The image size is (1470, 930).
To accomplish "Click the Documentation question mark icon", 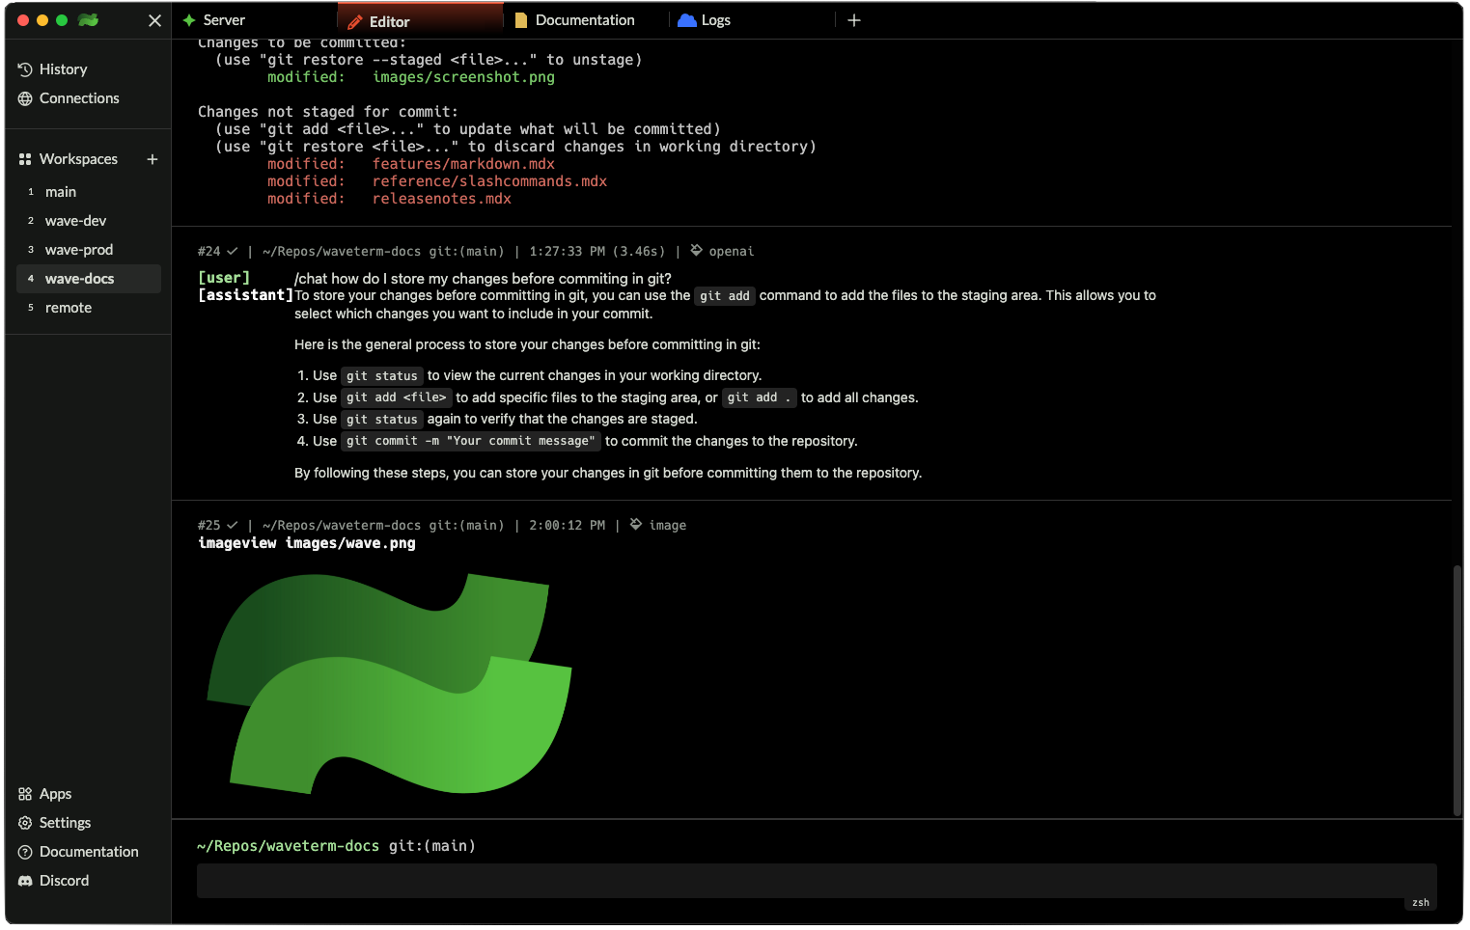I will click(x=25, y=852).
